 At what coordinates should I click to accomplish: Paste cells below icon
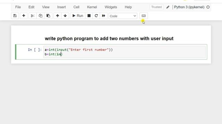[x=48, y=16]
